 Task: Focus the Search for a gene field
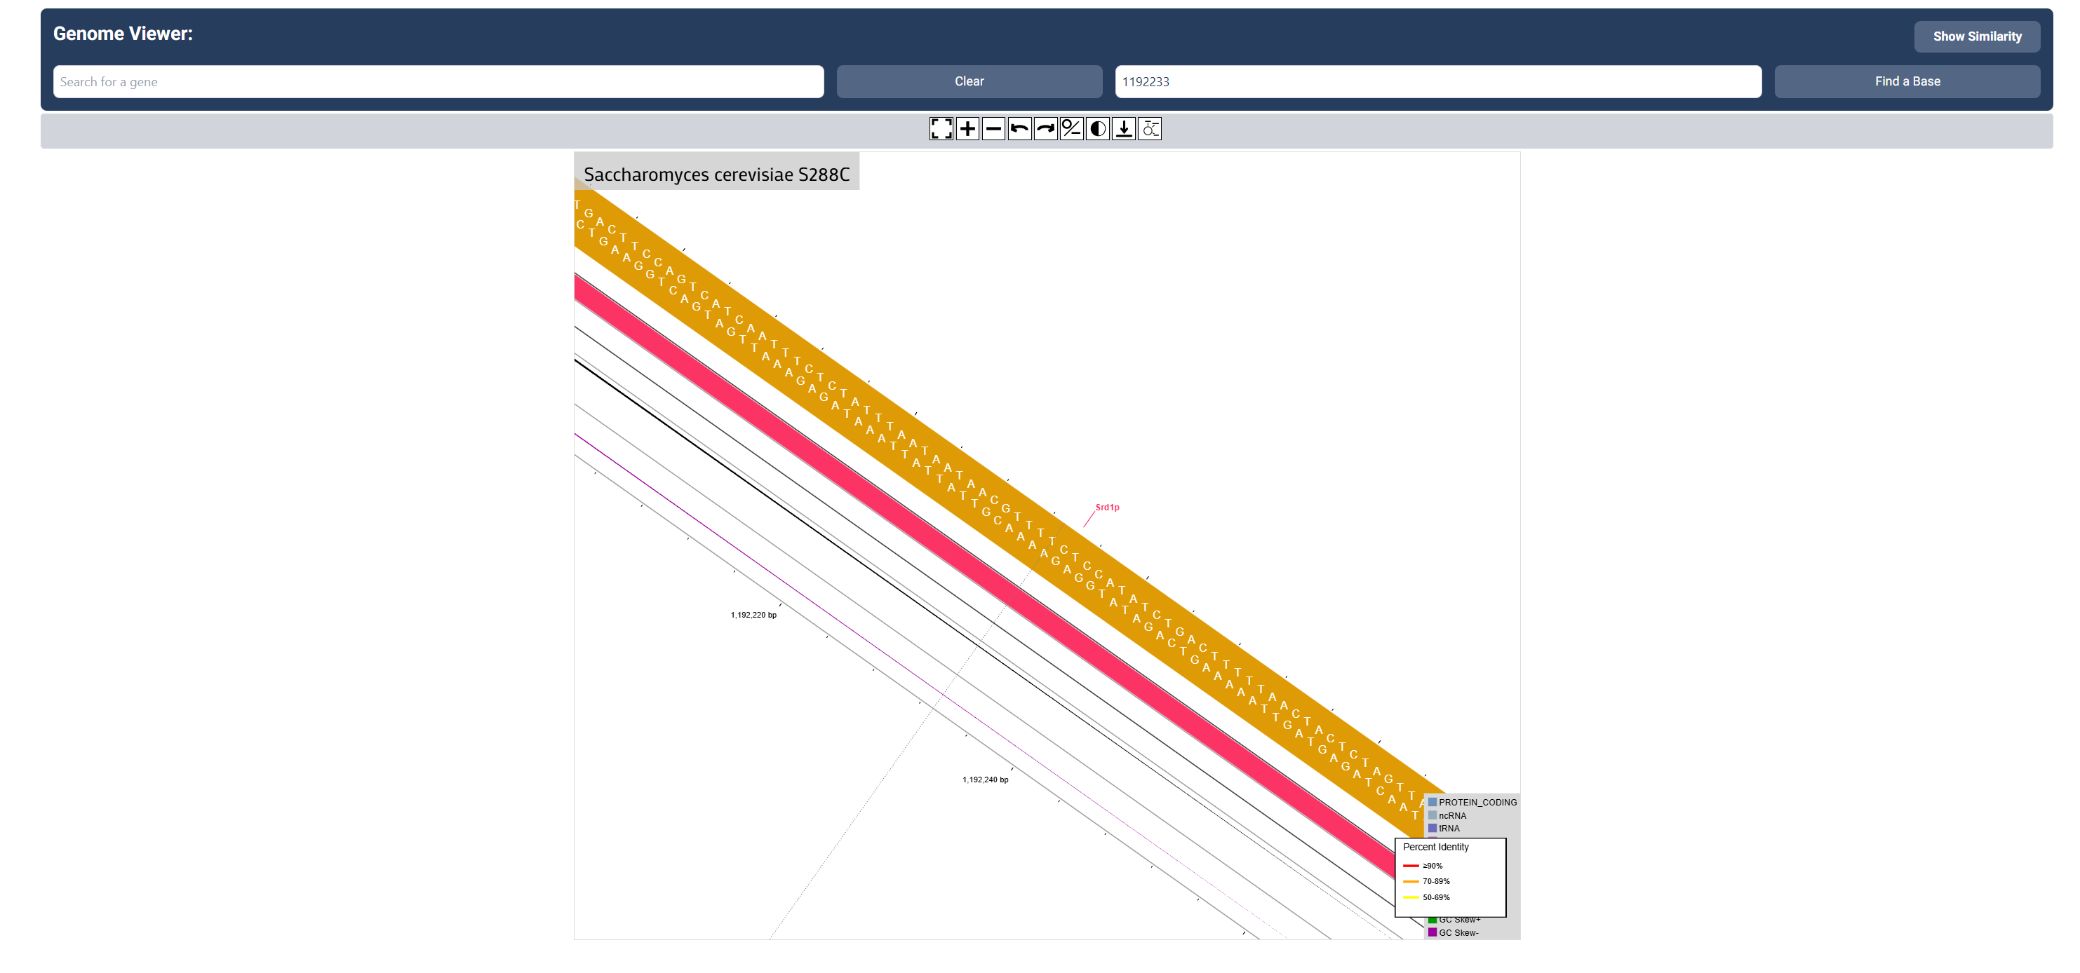click(438, 81)
